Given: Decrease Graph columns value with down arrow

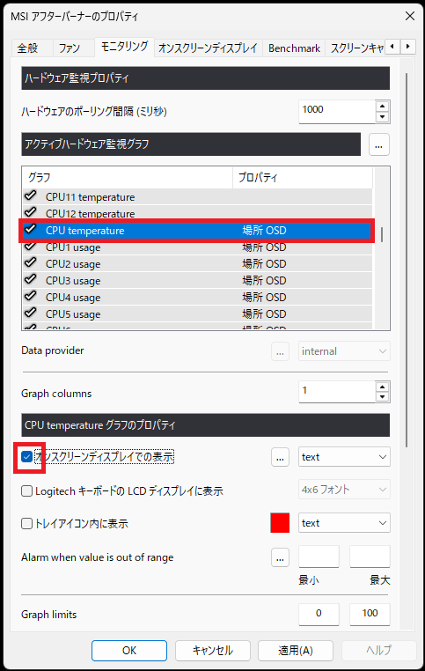Looking at the screenshot, I should (382, 397).
